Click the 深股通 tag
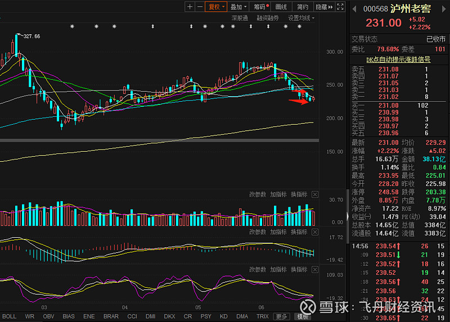Screen dimensions: 450x322 (x=240, y=18)
